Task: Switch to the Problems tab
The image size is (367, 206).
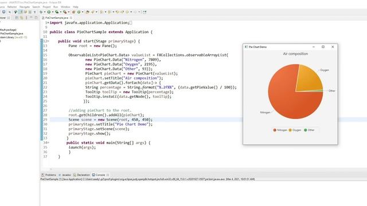Action: [49, 175]
